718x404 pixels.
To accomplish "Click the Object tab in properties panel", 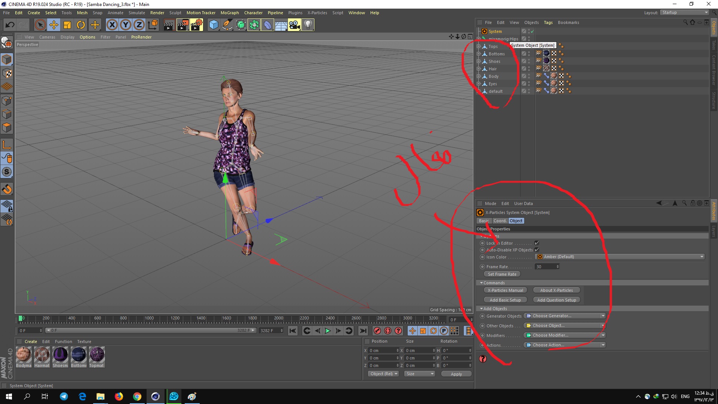I will [x=516, y=220].
